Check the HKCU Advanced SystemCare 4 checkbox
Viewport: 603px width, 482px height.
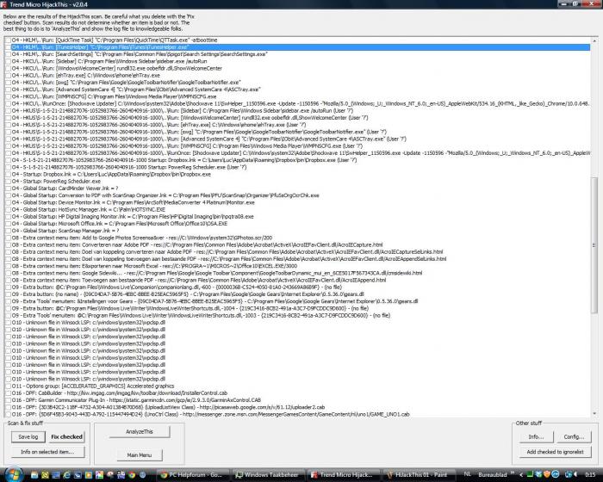[x=8, y=90]
